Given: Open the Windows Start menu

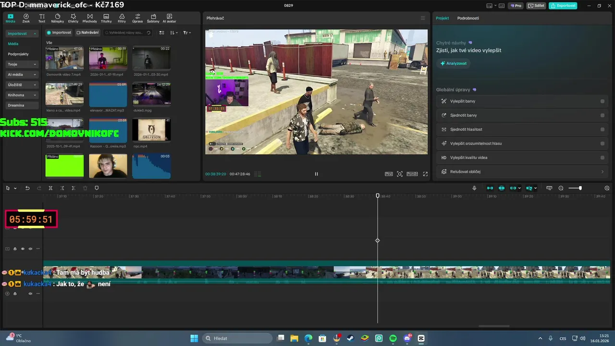Looking at the screenshot, I should point(194,338).
